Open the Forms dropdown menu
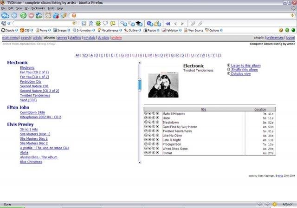 pos(43,30)
